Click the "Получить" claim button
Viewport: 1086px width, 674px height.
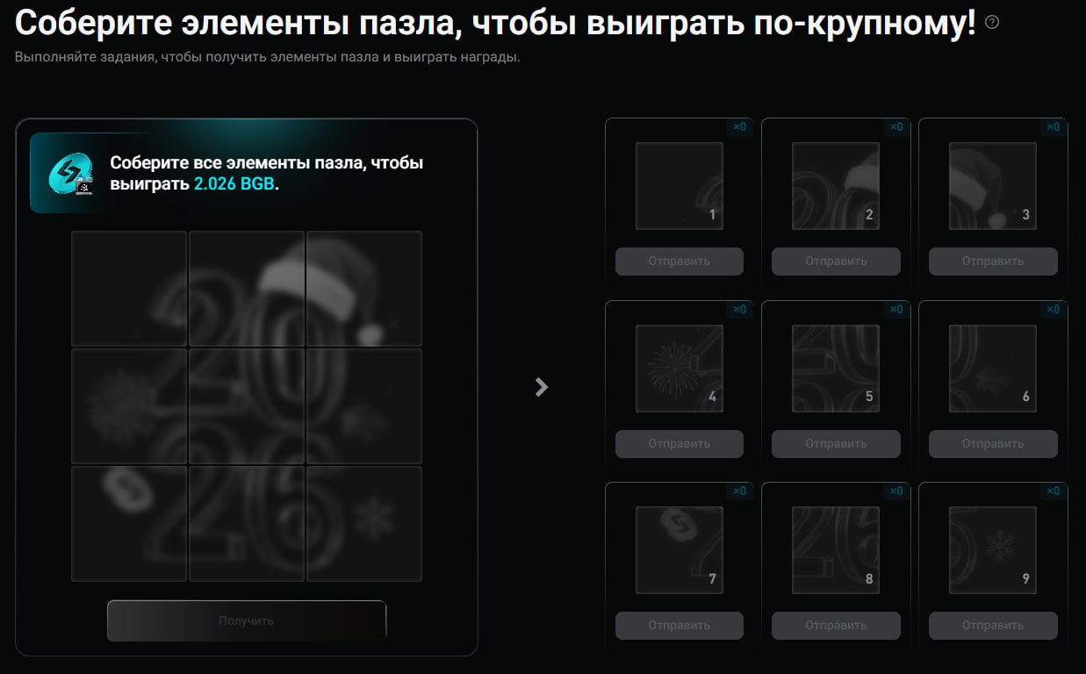(x=246, y=620)
